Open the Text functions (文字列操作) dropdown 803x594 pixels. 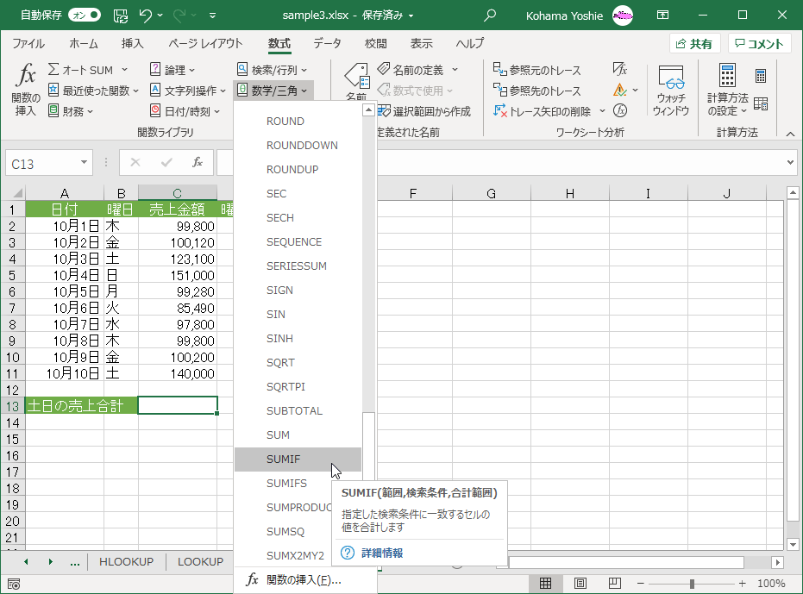pyautogui.click(x=185, y=91)
